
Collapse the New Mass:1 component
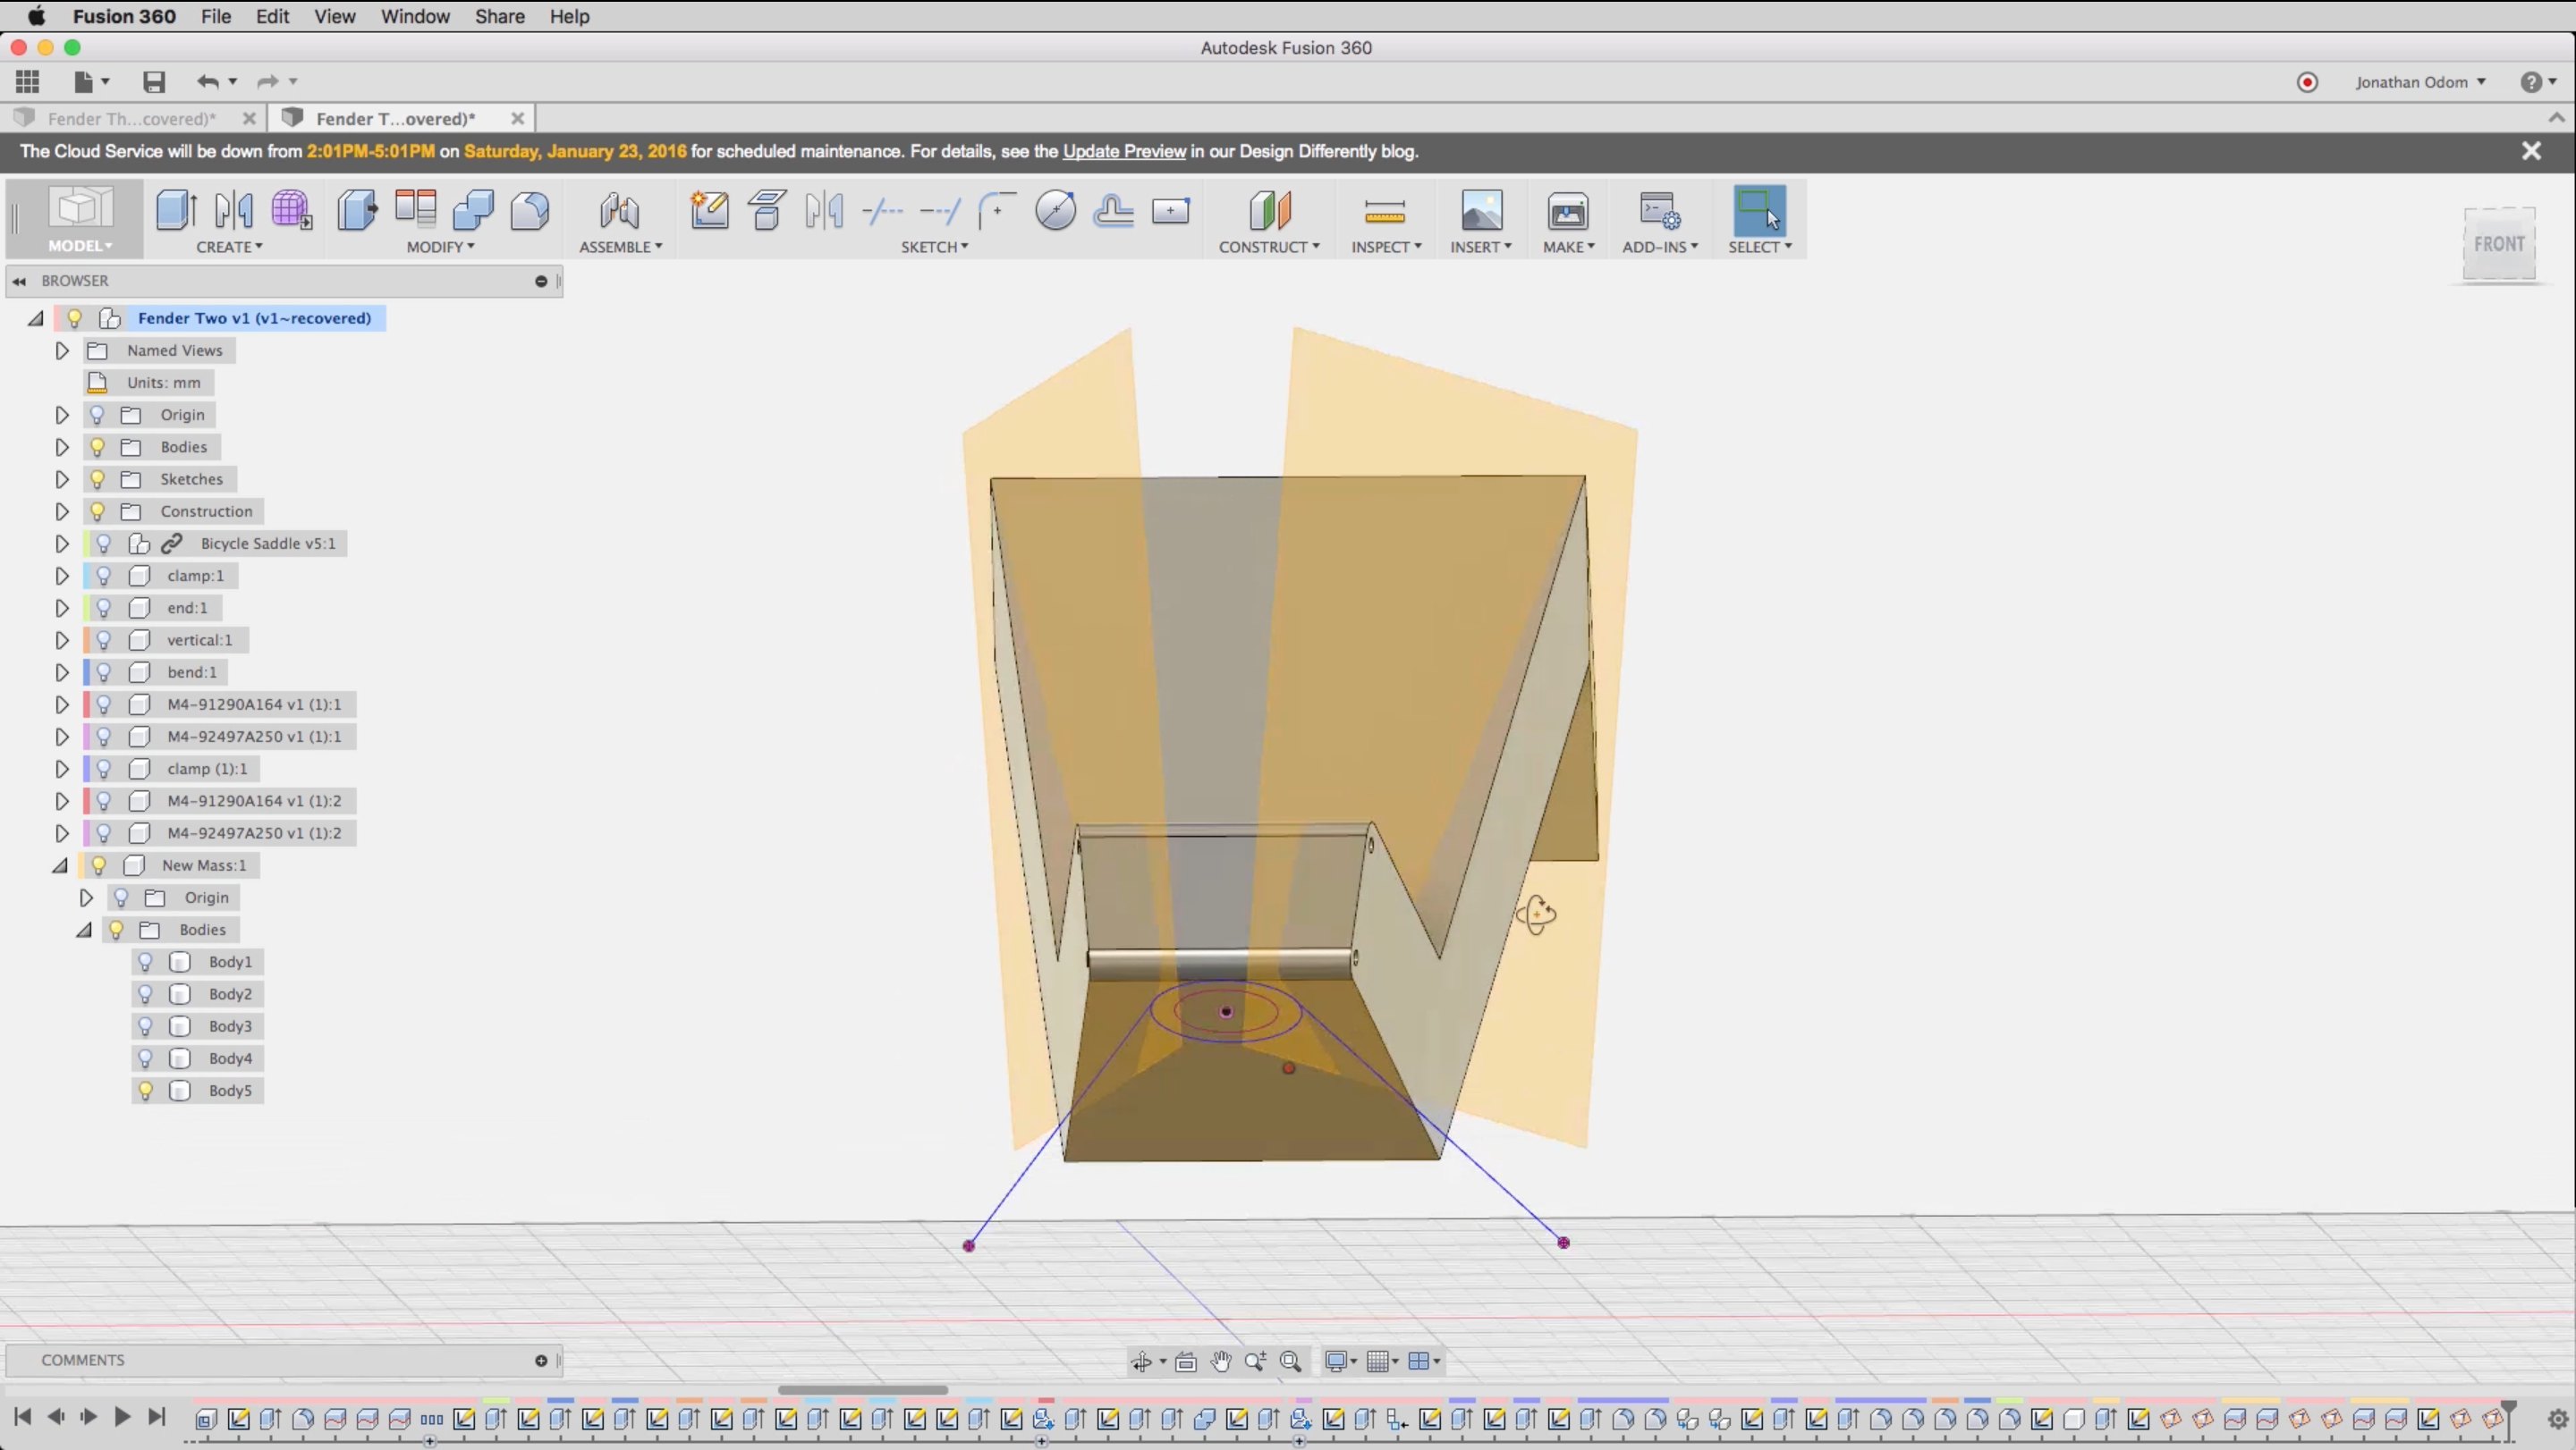60,865
